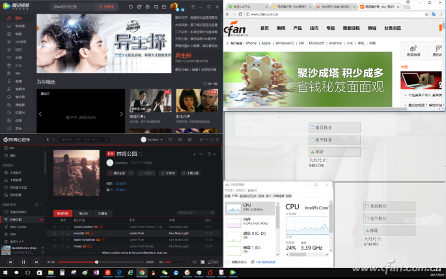Bookmark page with Chrome star icon
Image resolution: width=446 pixels, height=279 pixels.
426,14
